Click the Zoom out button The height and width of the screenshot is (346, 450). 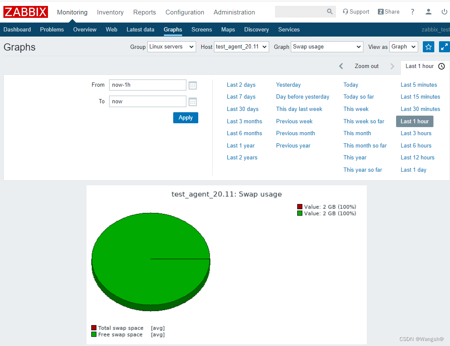click(x=366, y=66)
